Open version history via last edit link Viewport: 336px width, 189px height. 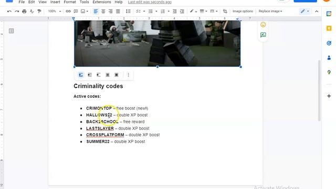(x=150, y=2)
